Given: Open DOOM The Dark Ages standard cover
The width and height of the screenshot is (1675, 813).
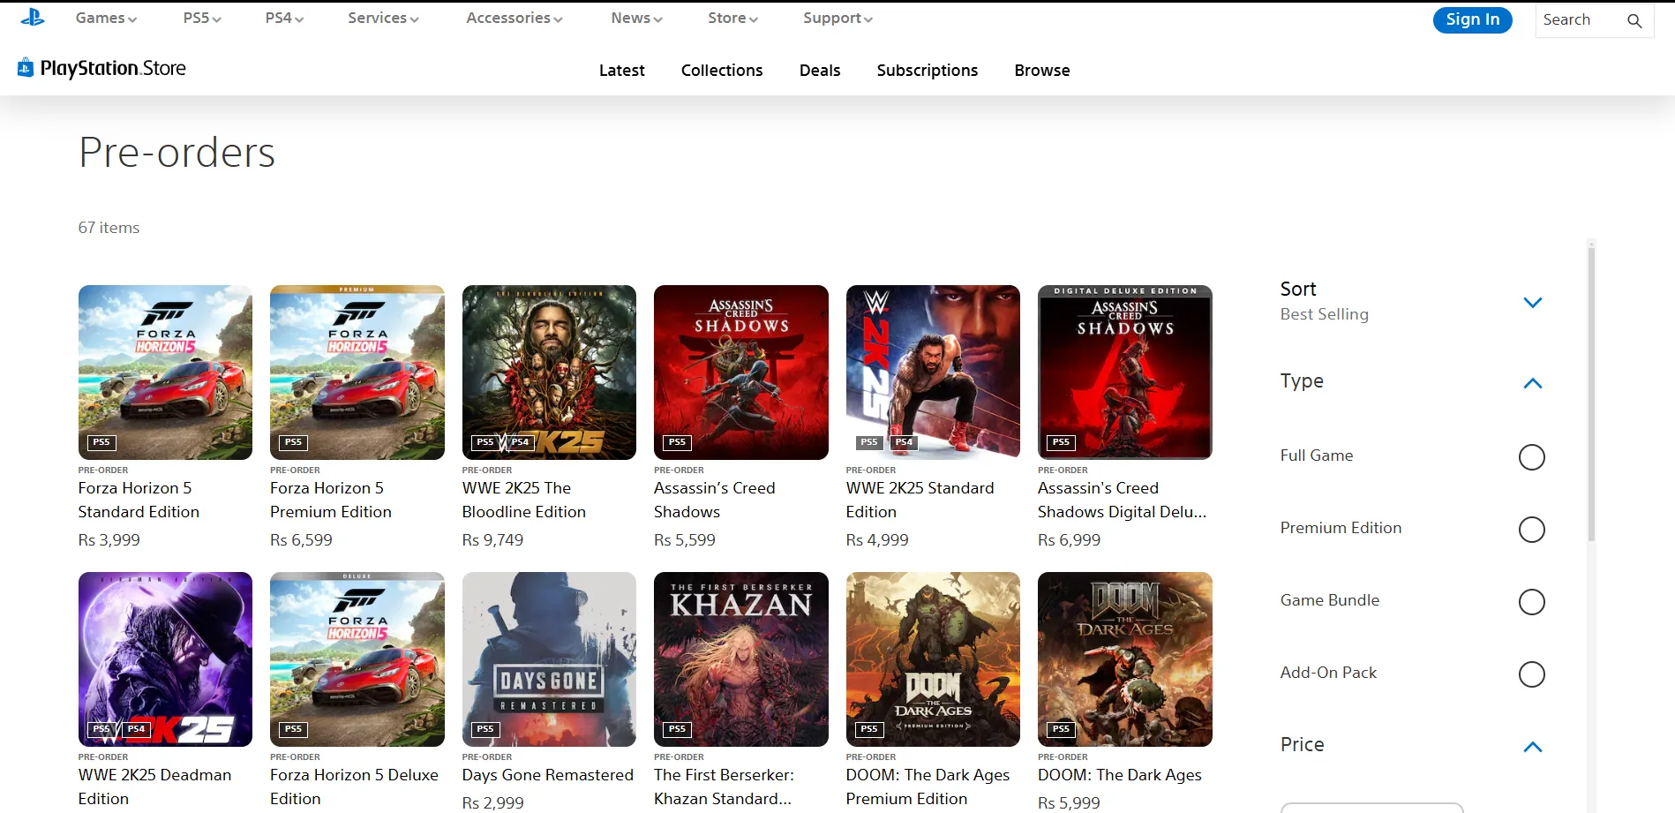Looking at the screenshot, I should [1125, 659].
